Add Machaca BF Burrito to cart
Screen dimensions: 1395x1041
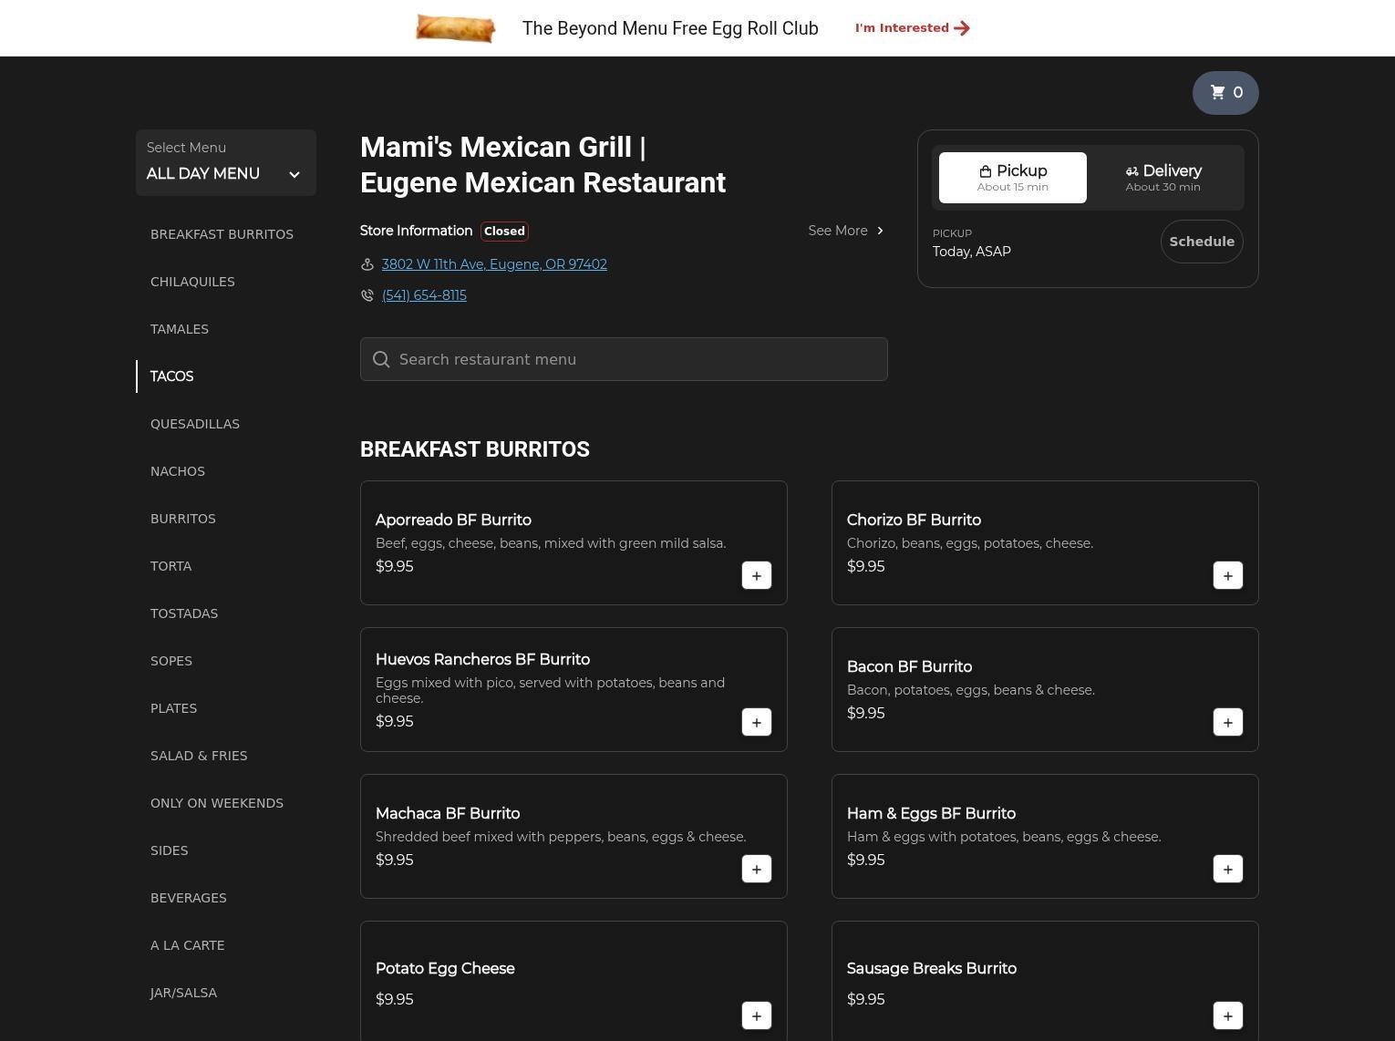tap(756, 869)
